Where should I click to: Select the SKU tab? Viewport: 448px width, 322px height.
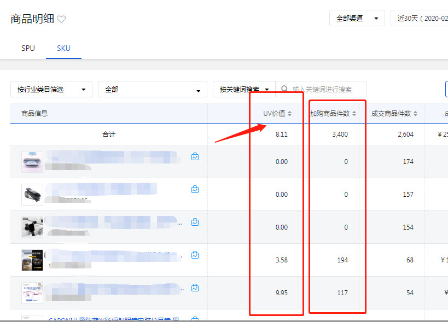(x=63, y=48)
